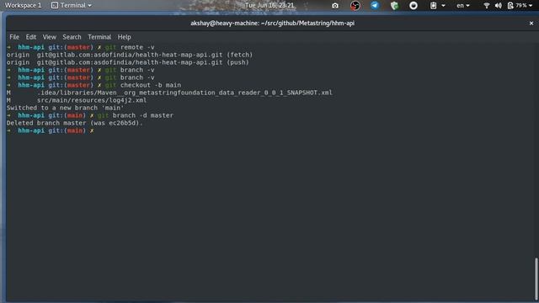The image size is (539, 303).
Task: Click the Workspace 1 label
Action: pos(23,6)
